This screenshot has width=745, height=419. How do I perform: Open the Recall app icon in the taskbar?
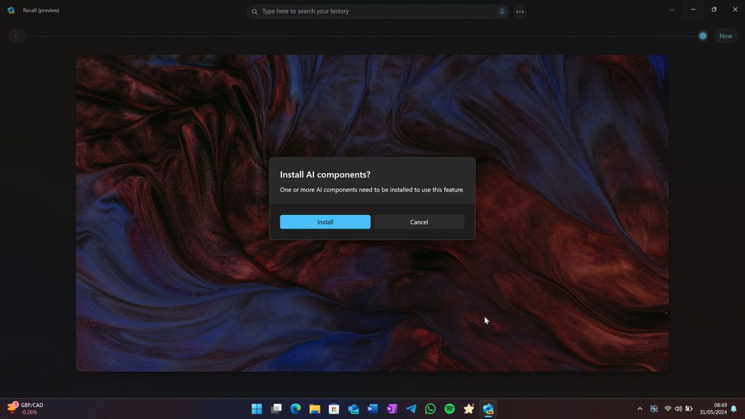coord(488,408)
